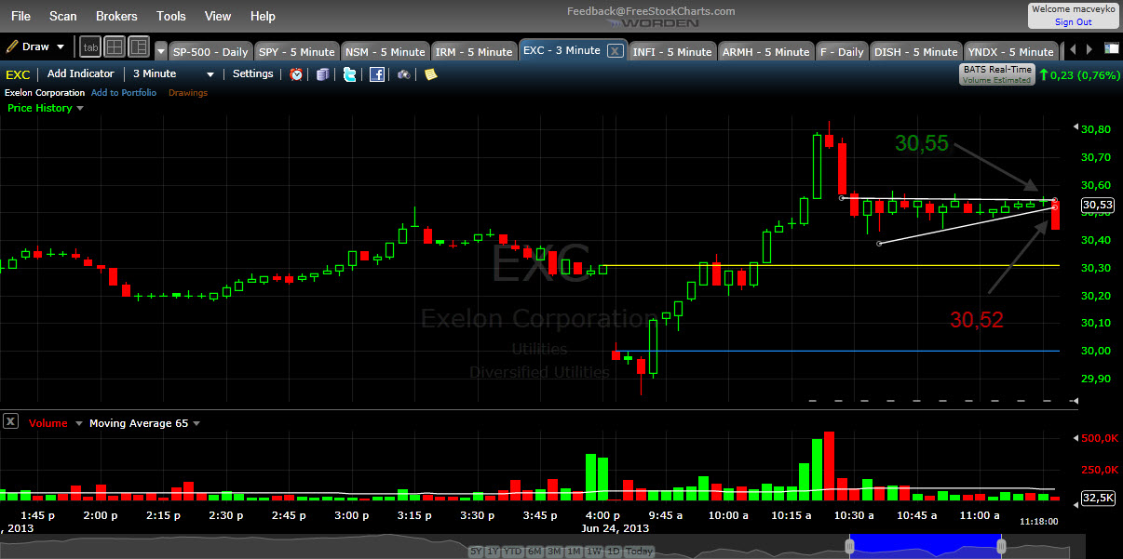Switch to ARMH - 5 Minute tab
Viewport: 1123px width, 559px height.
tap(766, 51)
